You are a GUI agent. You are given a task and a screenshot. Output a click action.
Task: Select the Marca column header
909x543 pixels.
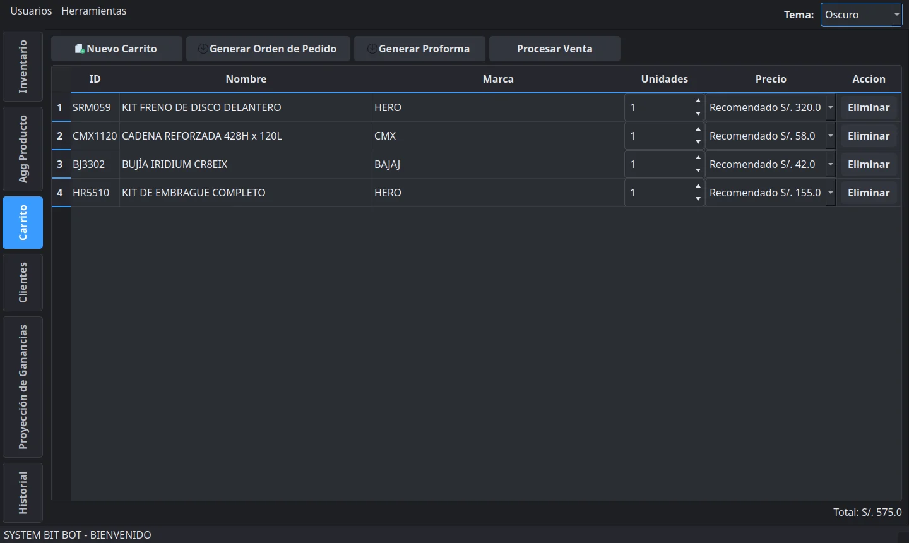(498, 79)
